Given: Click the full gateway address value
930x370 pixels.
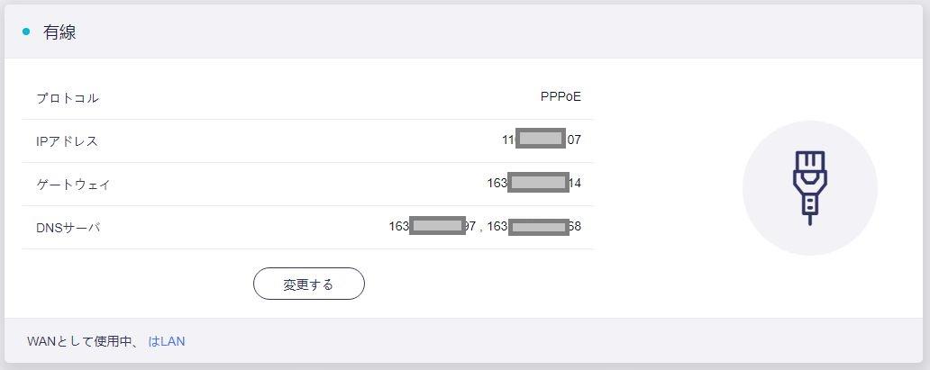Looking at the screenshot, I should pos(533,183).
